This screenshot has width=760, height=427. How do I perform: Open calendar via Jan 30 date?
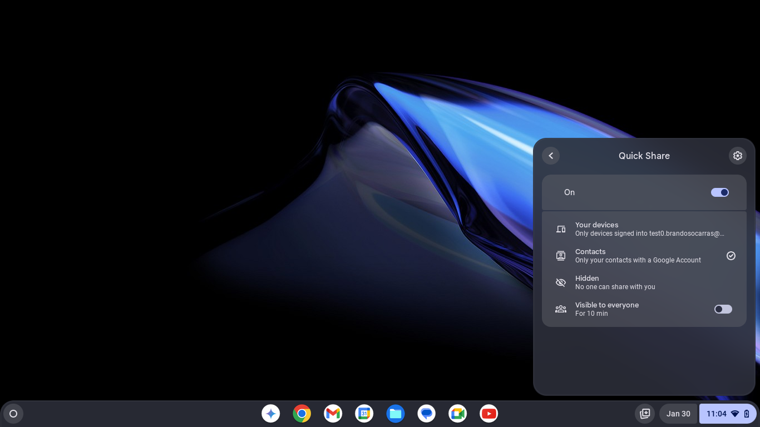click(x=678, y=414)
